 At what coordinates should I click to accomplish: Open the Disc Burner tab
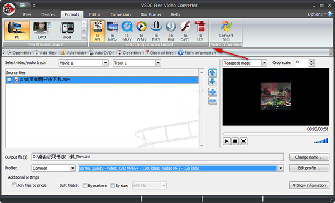[x=151, y=14]
